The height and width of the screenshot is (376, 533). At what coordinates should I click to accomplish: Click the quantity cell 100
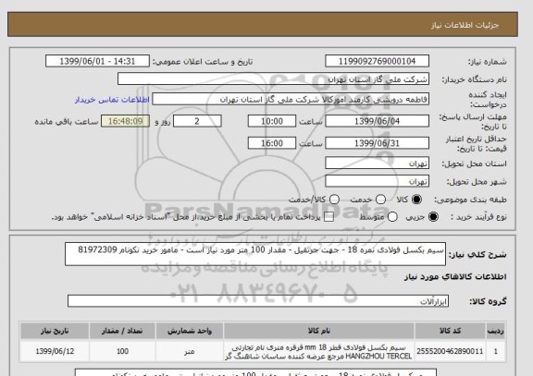(122, 352)
